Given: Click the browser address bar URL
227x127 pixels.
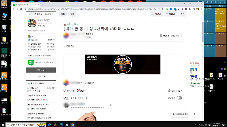Looking at the screenshot, I should pyautogui.click(x=90, y=9).
